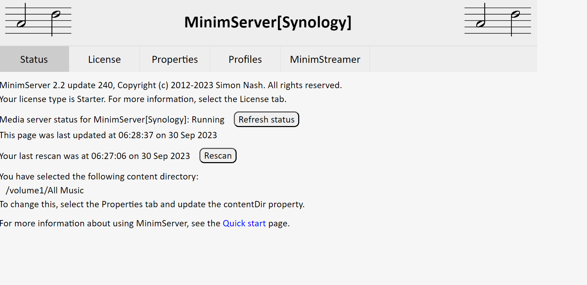Image resolution: width=587 pixels, height=285 pixels.
Task: Click the page last updated 06:28:37 timestamp line
Action: tap(108, 135)
